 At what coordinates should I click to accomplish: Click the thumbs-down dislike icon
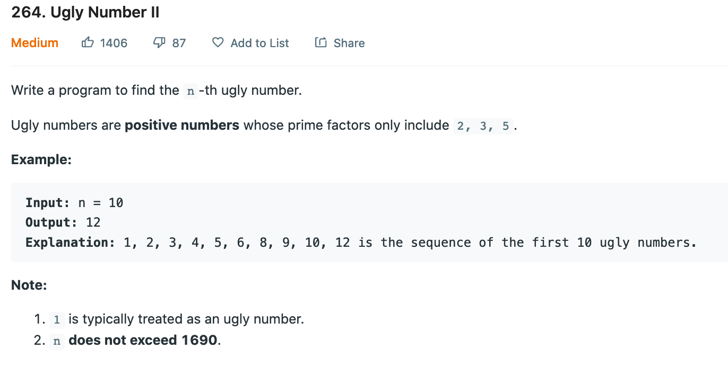coord(160,43)
